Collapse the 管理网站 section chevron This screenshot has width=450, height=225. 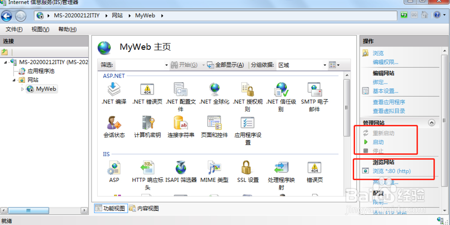click(432, 123)
